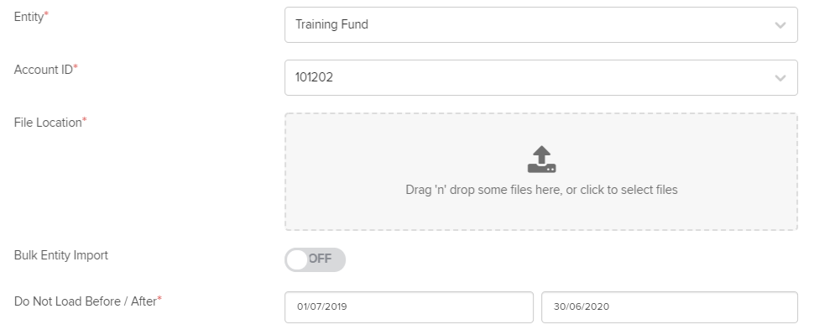Click the Do Not Load Before / After label
This screenshot has width=819, height=335.
[86, 301]
